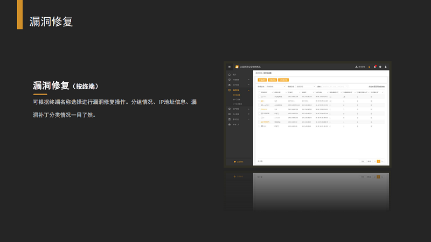Click the hamburger menu icon in header
Viewport: 431px width, 242px height.
coord(229,67)
